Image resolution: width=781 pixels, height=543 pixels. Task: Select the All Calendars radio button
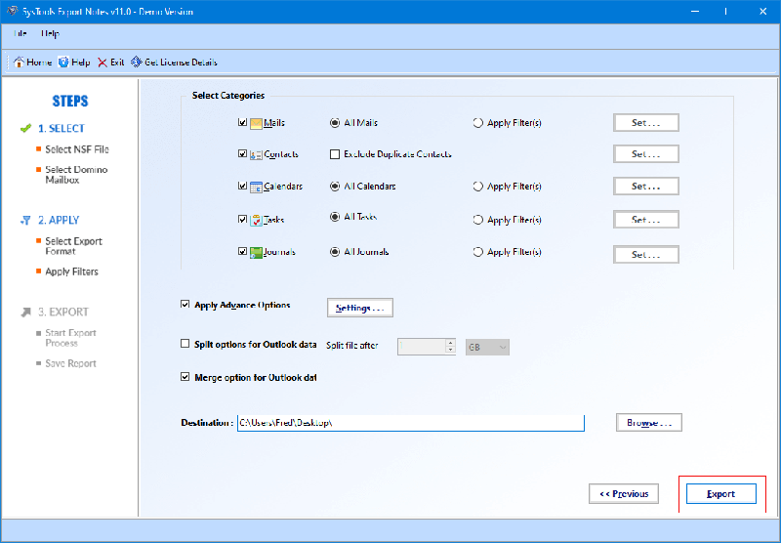pos(335,187)
